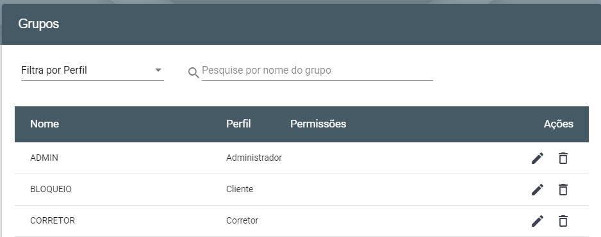The image size is (601, 237).
Task: Edit the BLOQUEIO group with pencil icon
Action: coord(538,190)
